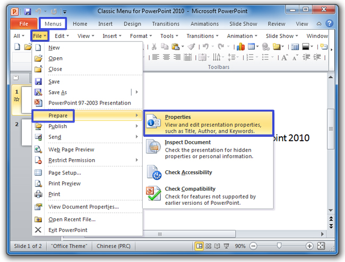This screenshot has width=345, height=262.
Task: Switch to the Menus ribbon tab
Action: (53, 24)
